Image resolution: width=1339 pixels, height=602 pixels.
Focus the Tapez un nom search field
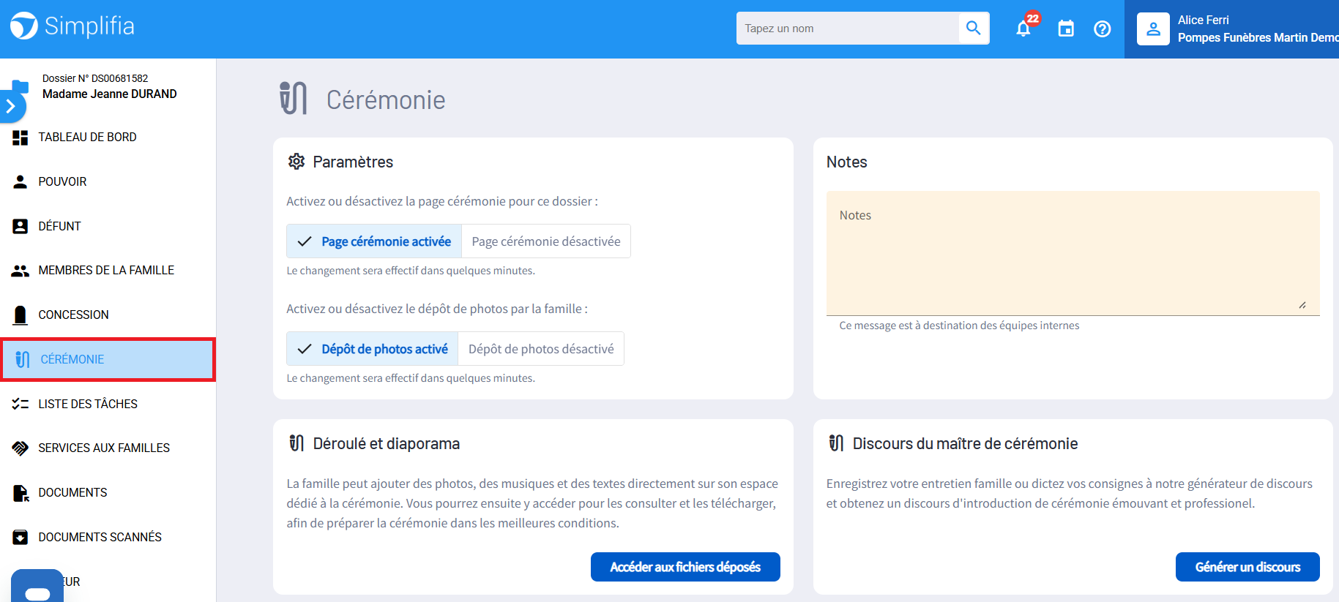[847, 29]
